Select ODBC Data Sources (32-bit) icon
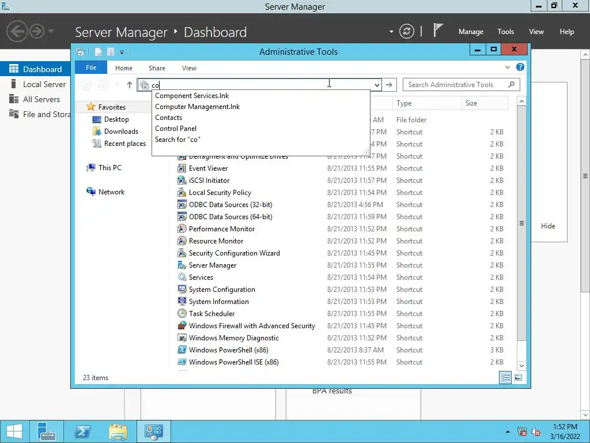This screenshot has height=443, width=590. coord(181,205)
